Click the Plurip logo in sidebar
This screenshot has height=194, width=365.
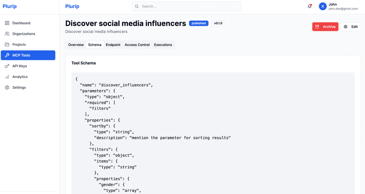10,6
